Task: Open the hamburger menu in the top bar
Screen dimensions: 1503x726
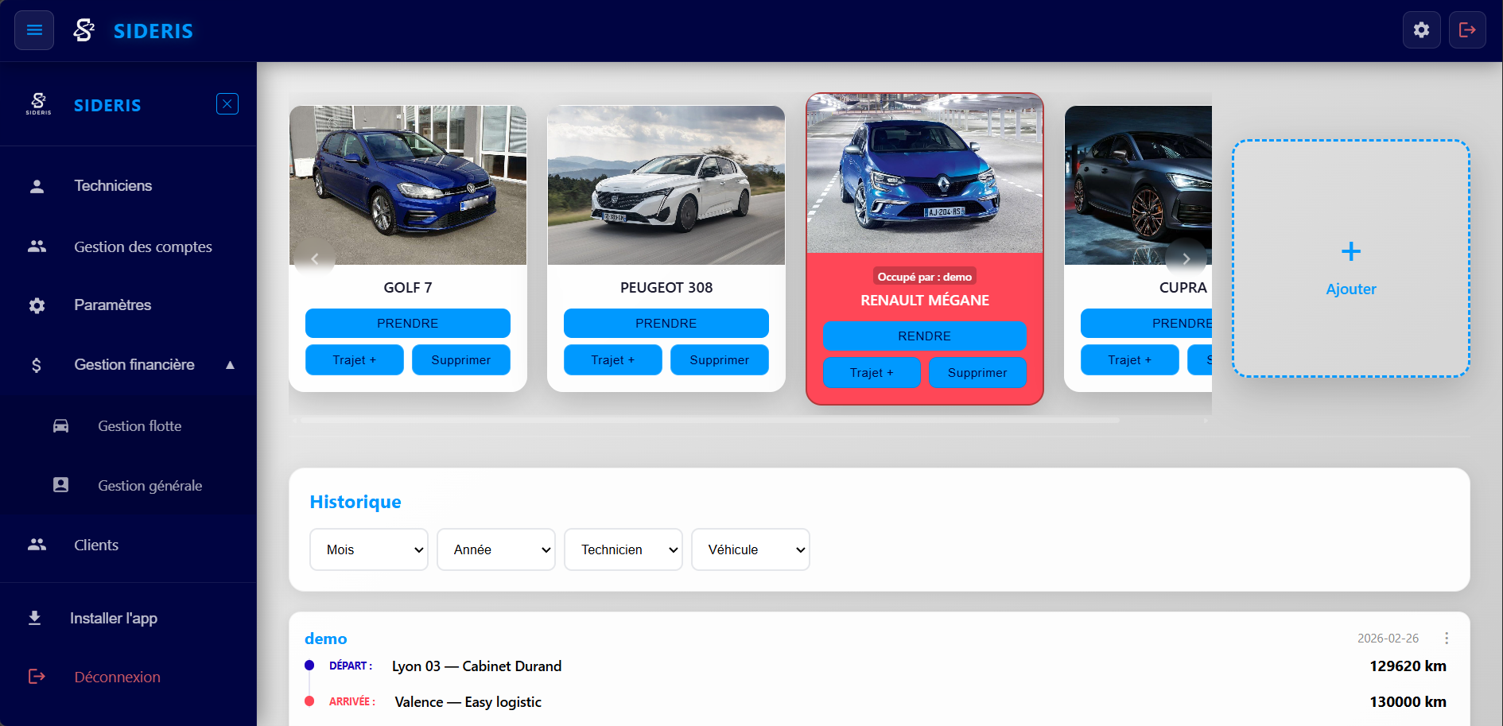Action: click(x=33, y=29)
